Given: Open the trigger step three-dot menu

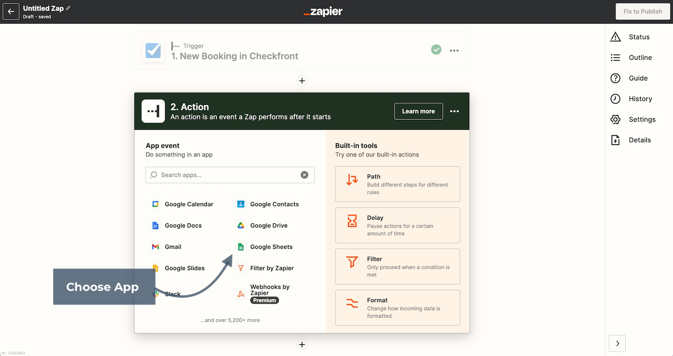Looking at the screenshot, I should 454,51.
